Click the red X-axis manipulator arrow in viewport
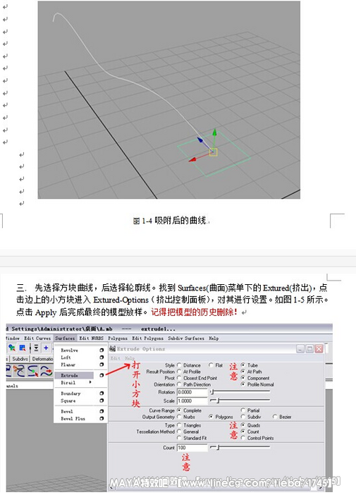Screen dimensions: 356x495 [x=193, y=160]
